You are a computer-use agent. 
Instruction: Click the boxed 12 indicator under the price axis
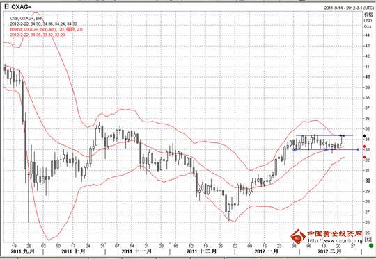[x=368, y=239]
